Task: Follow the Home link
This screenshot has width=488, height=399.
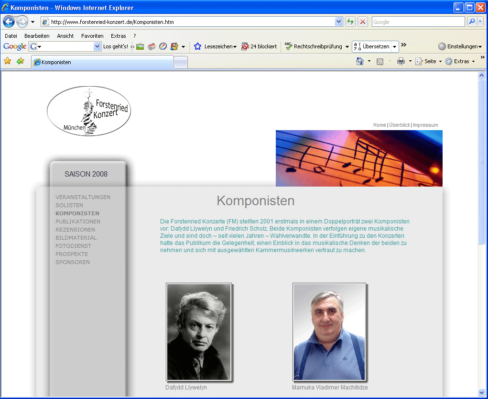Action: pyautogui.click(x=380, y=125)
